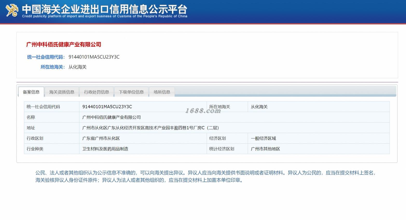Open the 场所信息 tab
The height and width of the screenshot is (220, 406).
pos(162,92)
